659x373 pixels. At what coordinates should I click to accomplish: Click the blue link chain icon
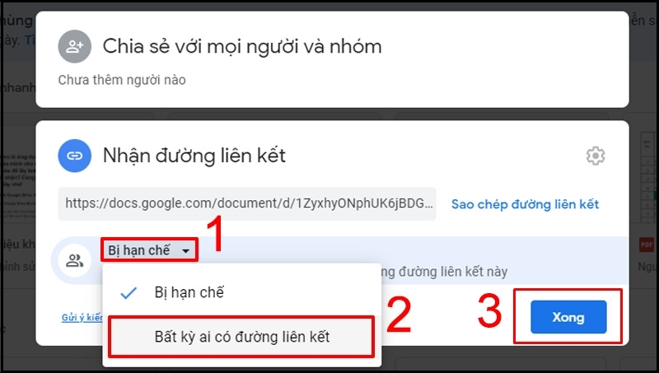(74, 156)
